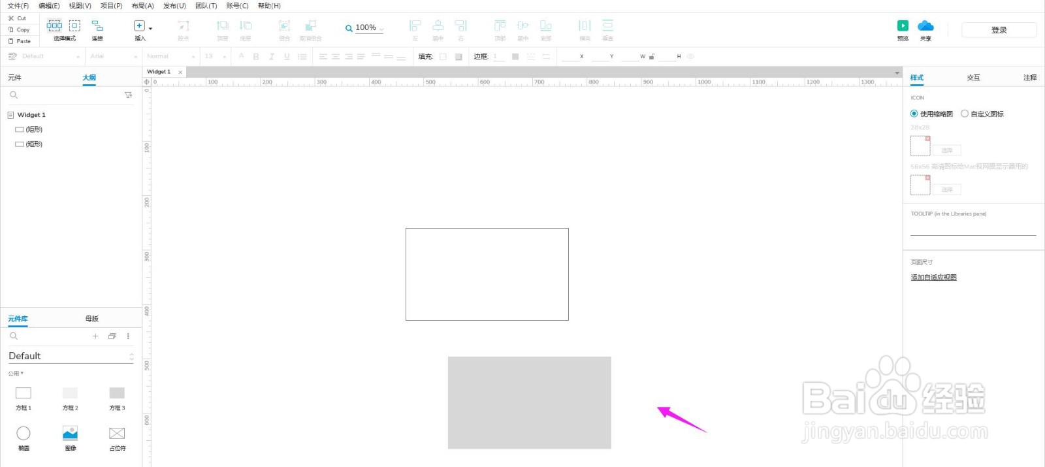
Task: Open the 发布(U) menu
Action: click(x=174, y=6)
